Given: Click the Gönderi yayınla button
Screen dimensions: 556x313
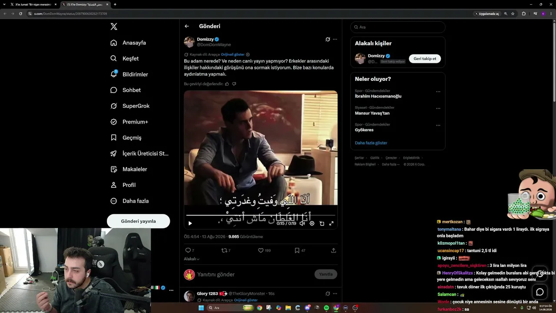Looking at the screenshot, I should click(x=139, y=221).
